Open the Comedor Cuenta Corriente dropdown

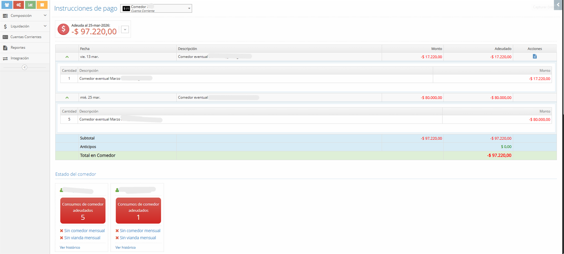(x=156, y=8)
